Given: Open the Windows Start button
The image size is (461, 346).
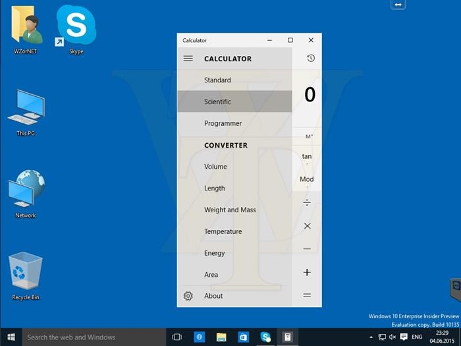Looking at the screenshot, I should click(11, 337).
